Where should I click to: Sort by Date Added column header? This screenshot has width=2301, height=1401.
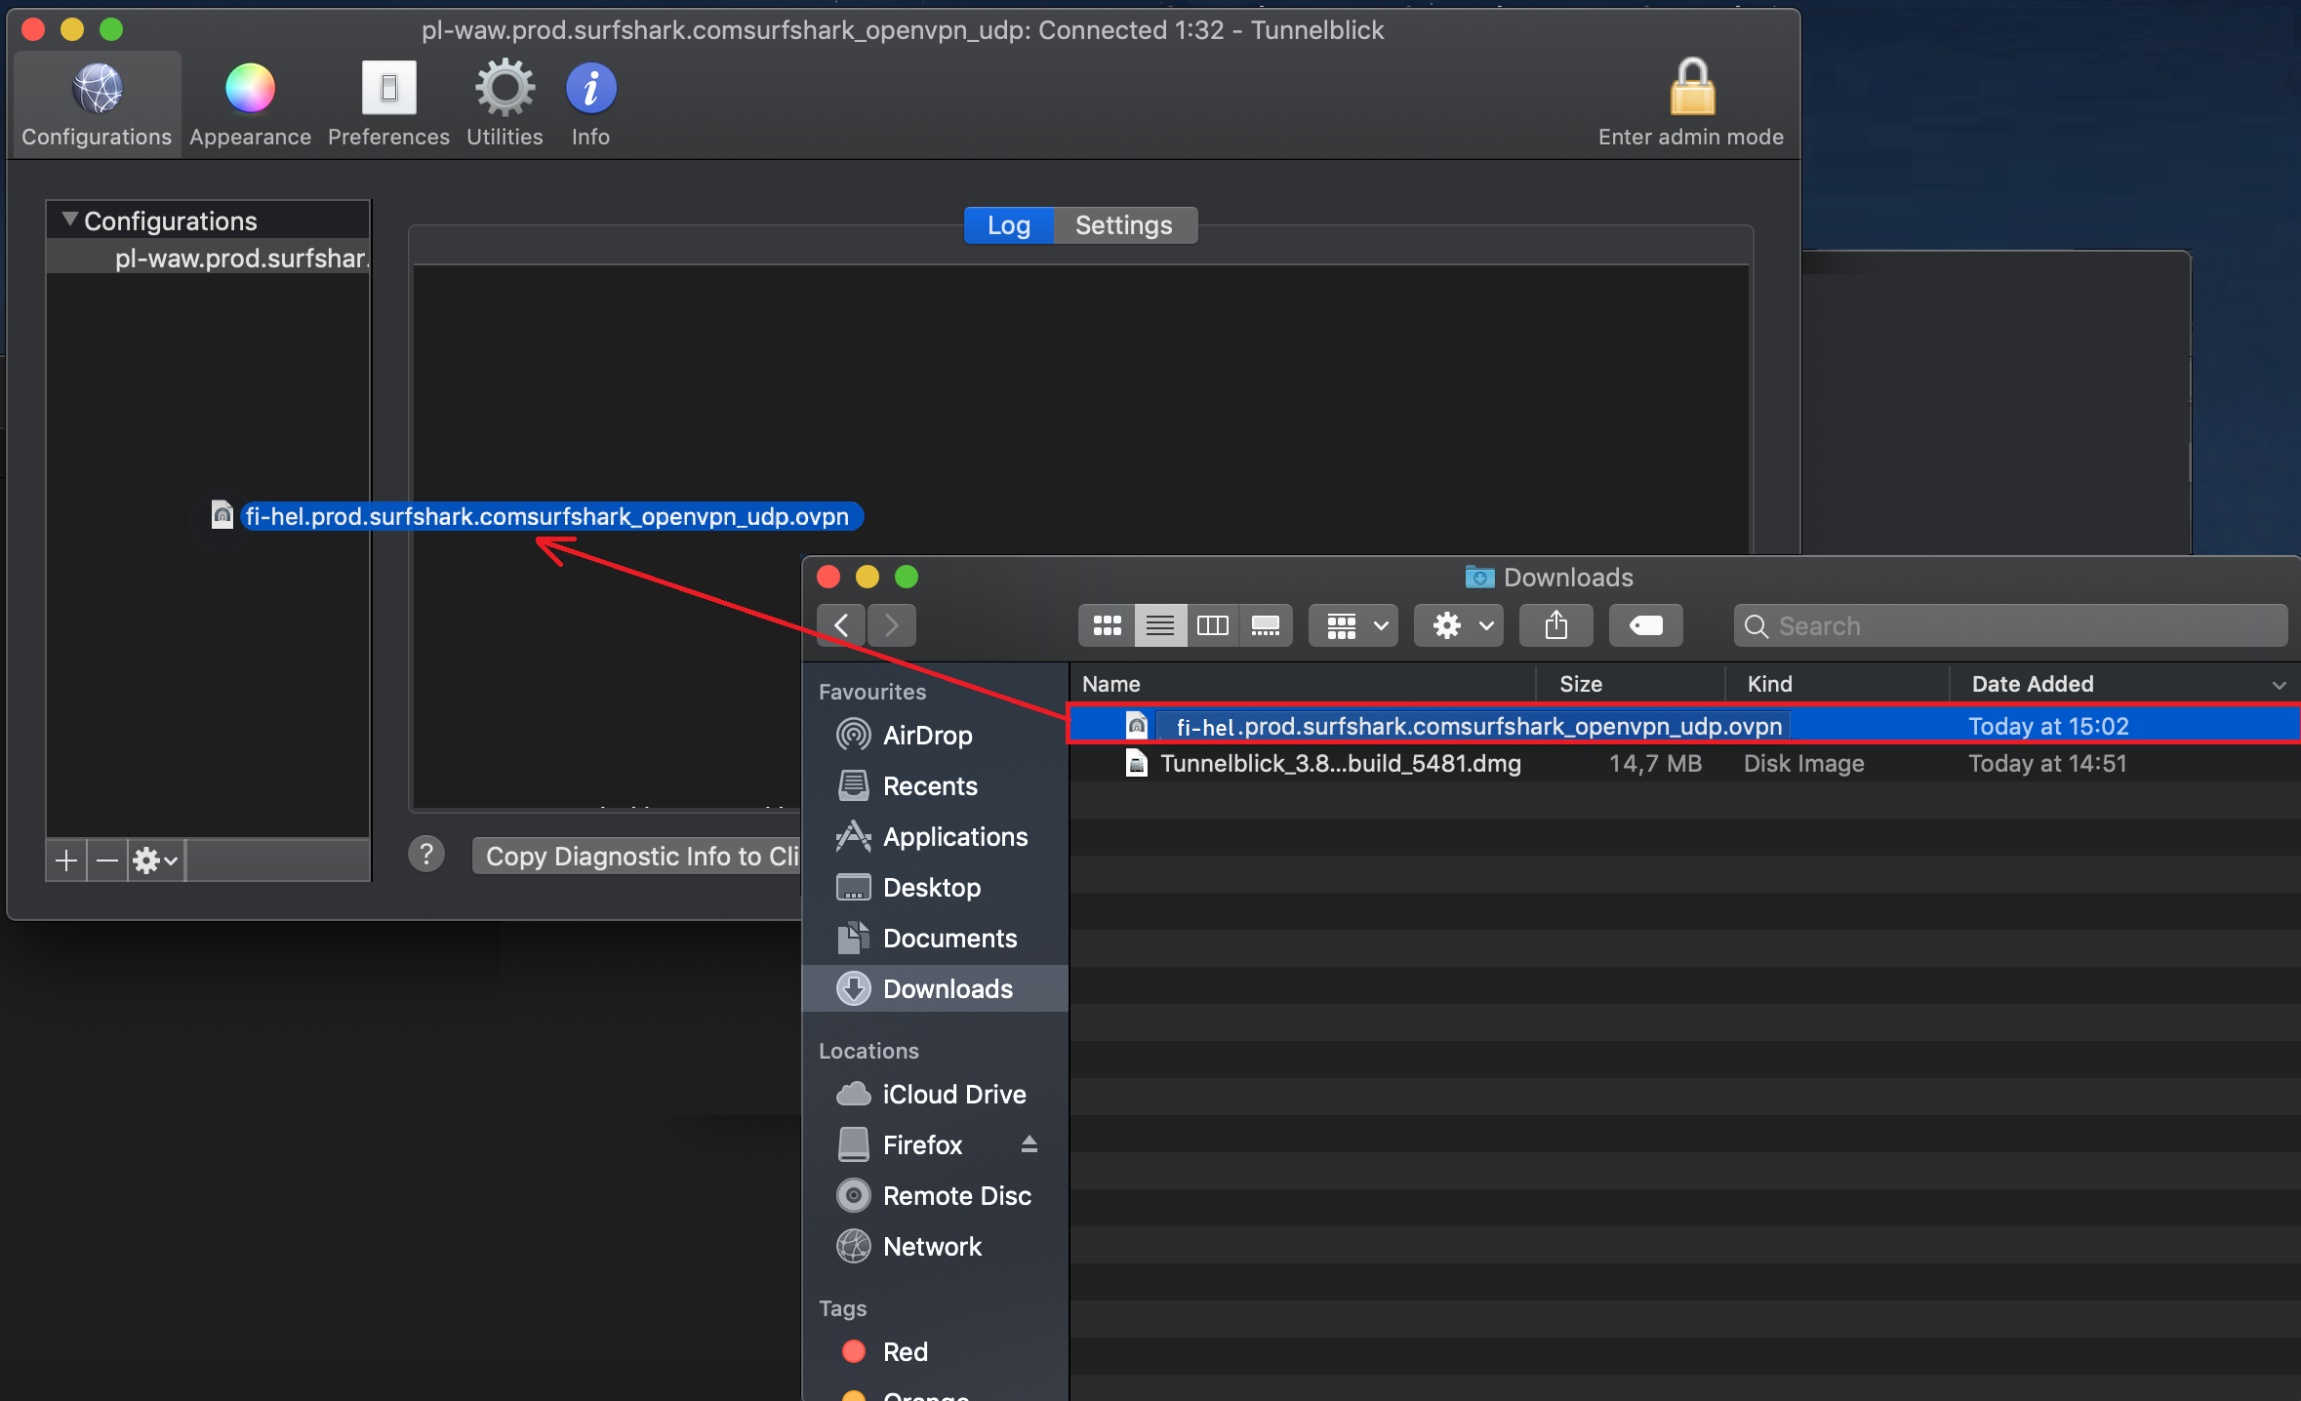2125,684
